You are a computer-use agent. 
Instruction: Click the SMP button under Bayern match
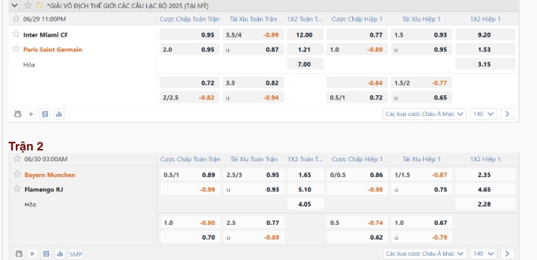coord(76,254)
